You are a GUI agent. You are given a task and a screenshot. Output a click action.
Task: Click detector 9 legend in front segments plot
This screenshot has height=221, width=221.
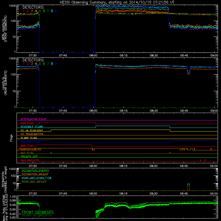tap(56, 11)
